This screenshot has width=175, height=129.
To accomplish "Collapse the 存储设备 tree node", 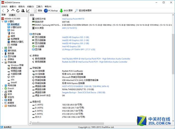I will pos(2,62).
